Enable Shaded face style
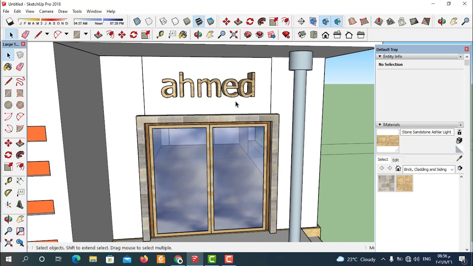The width and height of the screenshot is (473, 266). pyautogui.click(x=187, y=21)
